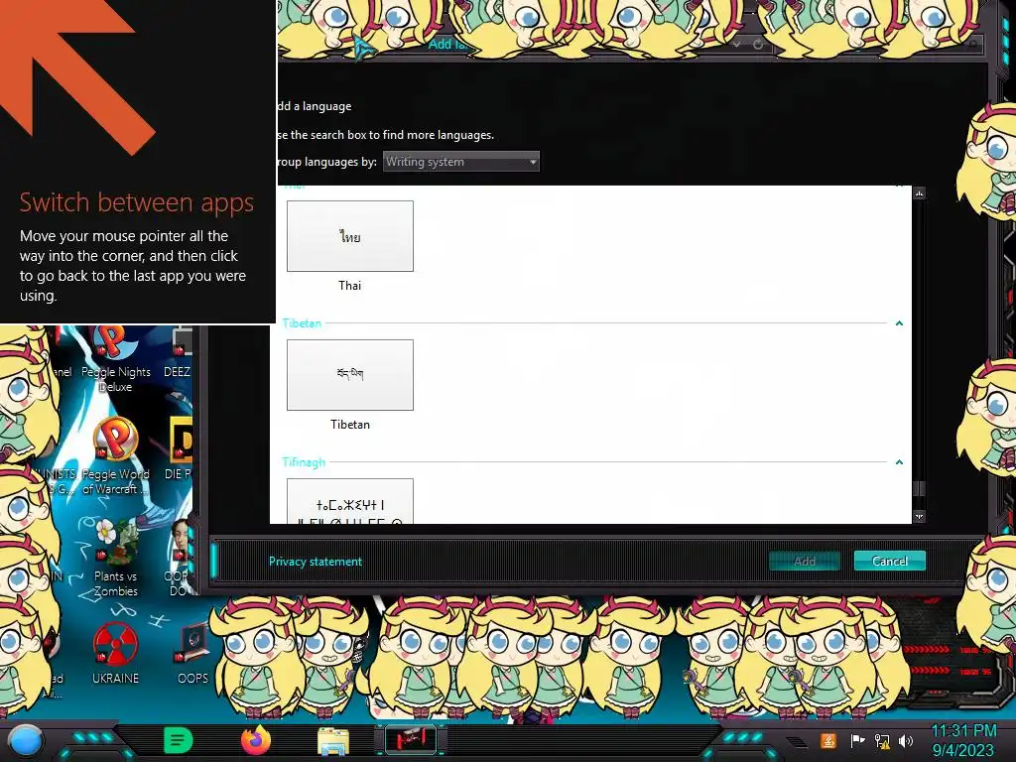Select the Tibetan language tile
This screenshot has height=762, width=1016.
[350, 374]
